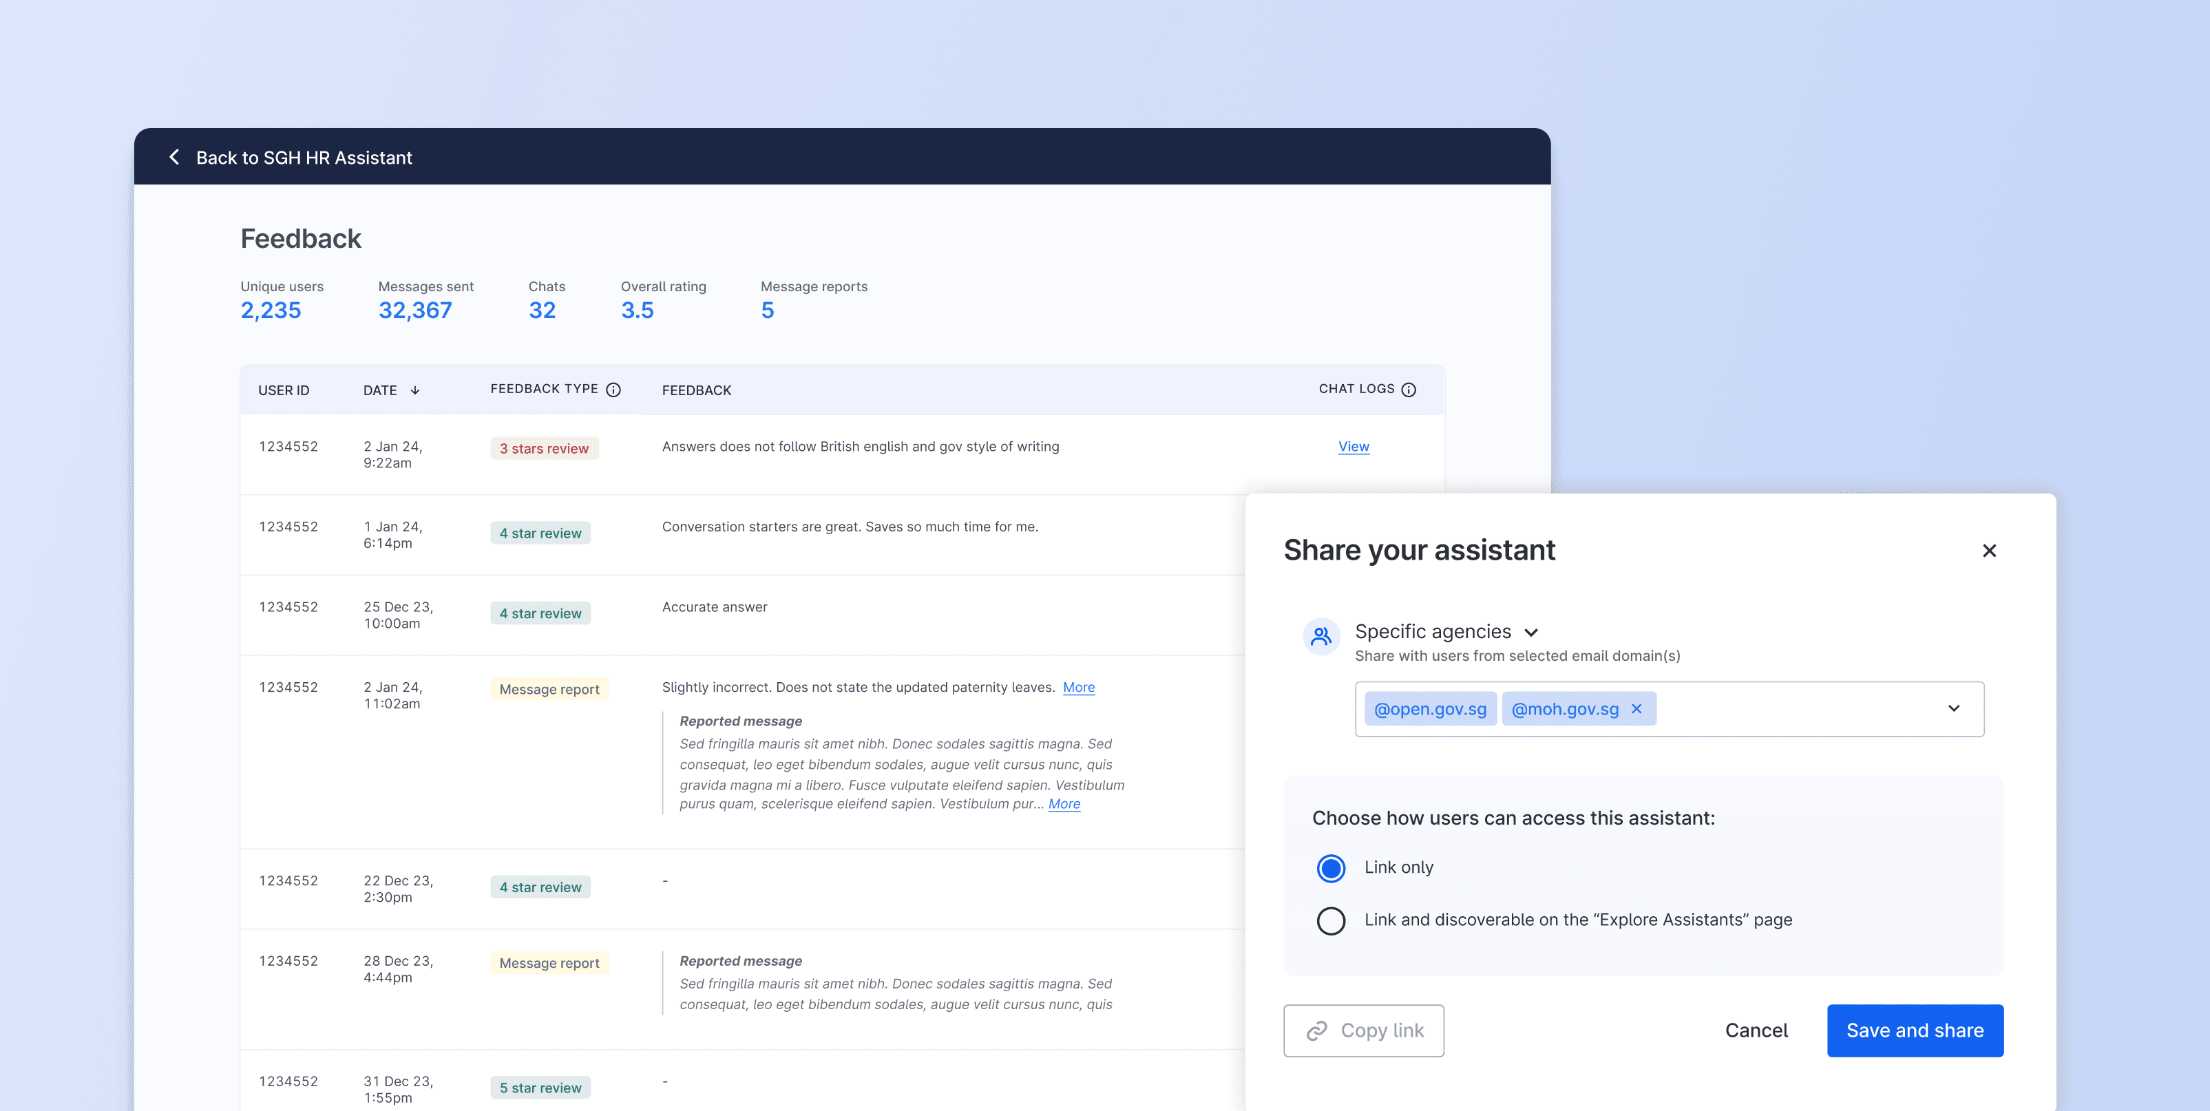
Task: Expand More on the truncated reported message
Action: pos(1064,804)
